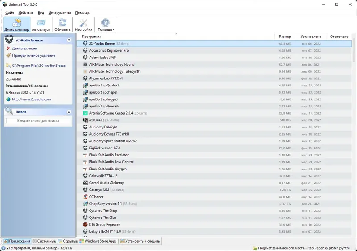This screenshot has width=357, height=251.
Task: Click the AIR Music Technology Hybrid icon
Action: pos(85,64)
